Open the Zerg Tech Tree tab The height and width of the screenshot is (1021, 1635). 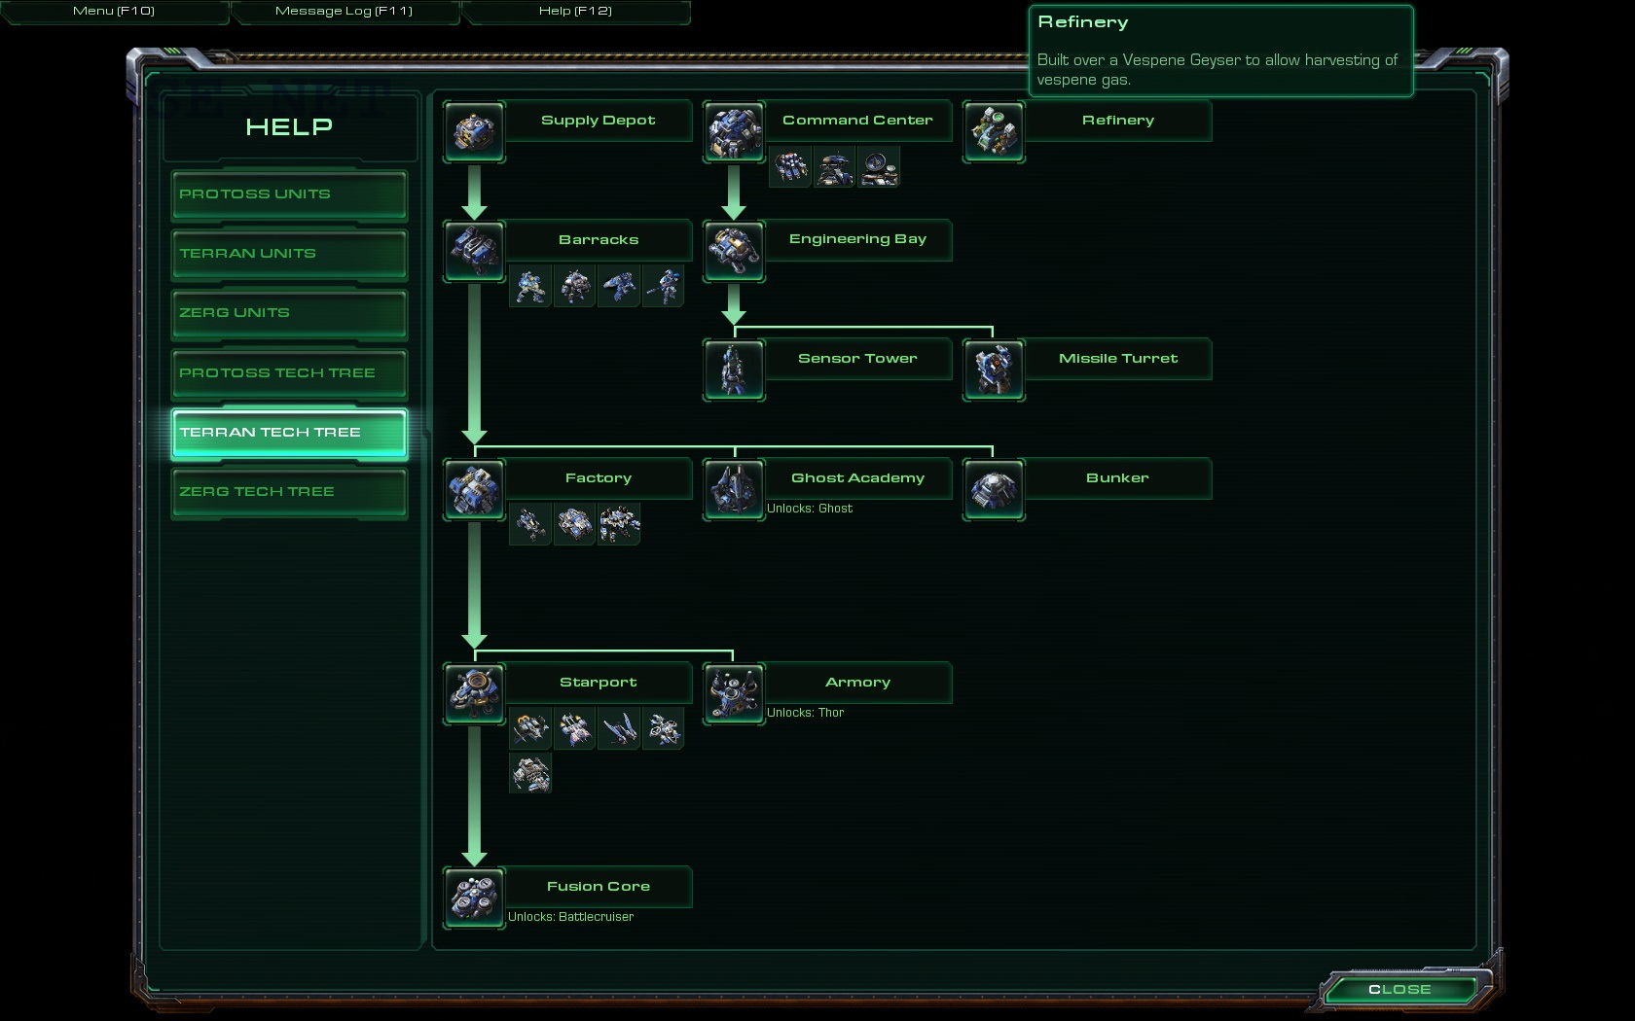point(289,492)
